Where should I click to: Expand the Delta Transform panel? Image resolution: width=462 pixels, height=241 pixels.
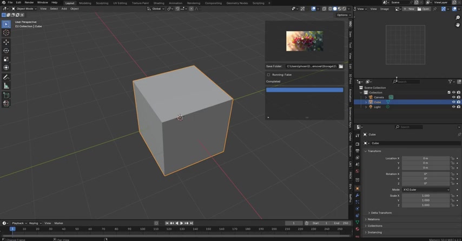(381, 213)
